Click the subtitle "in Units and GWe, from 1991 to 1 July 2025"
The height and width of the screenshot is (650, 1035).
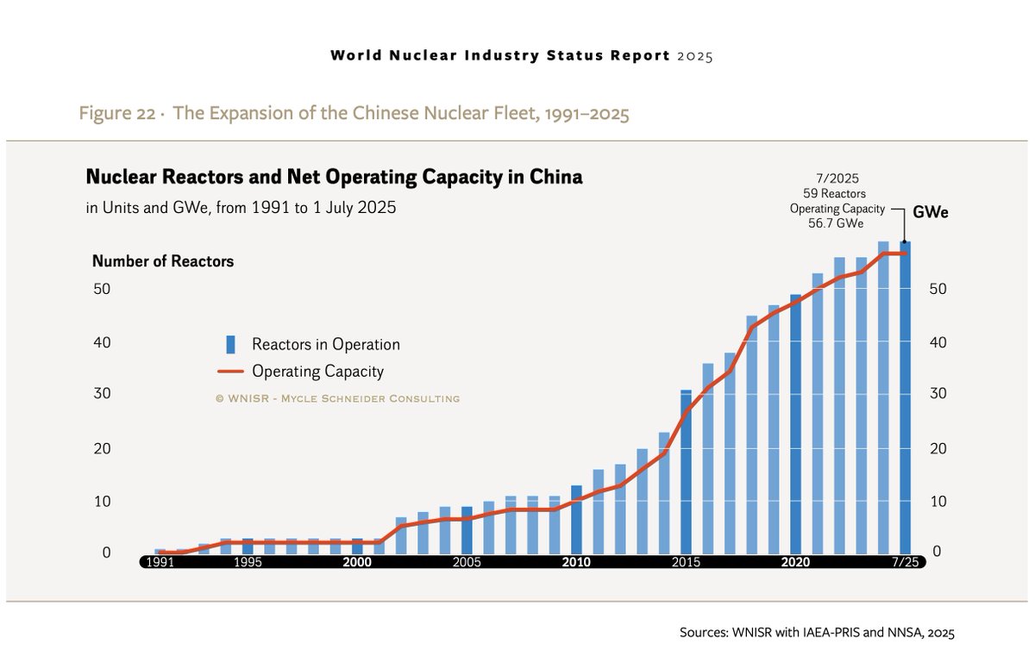point(241,208)
